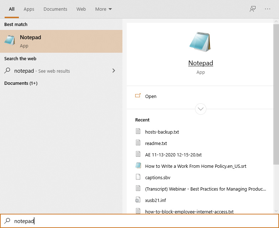Click the Notepad icon in best match

[x=10, y=40]
